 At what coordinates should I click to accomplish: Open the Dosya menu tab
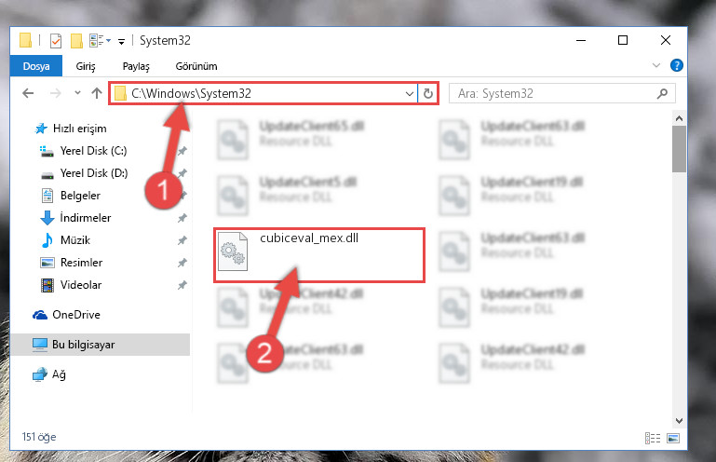pos(36,66)
